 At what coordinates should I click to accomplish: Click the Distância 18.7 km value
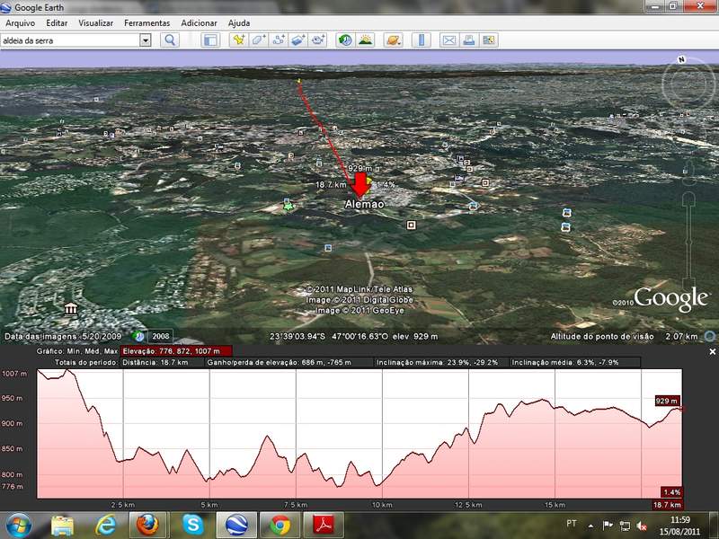tap(163, 362)
